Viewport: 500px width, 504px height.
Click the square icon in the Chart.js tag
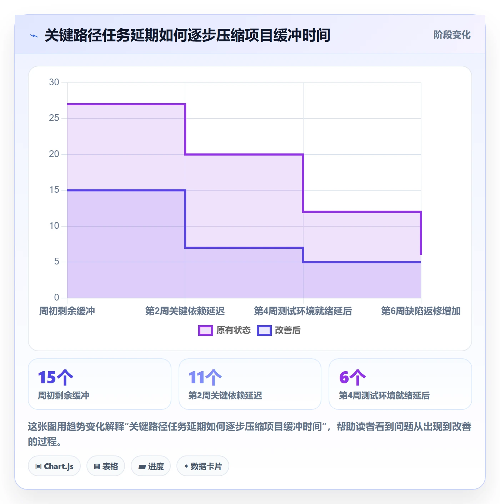click(39, 466)
